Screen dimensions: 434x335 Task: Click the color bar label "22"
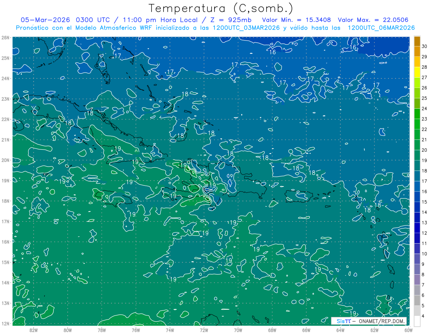pos(425,129)
